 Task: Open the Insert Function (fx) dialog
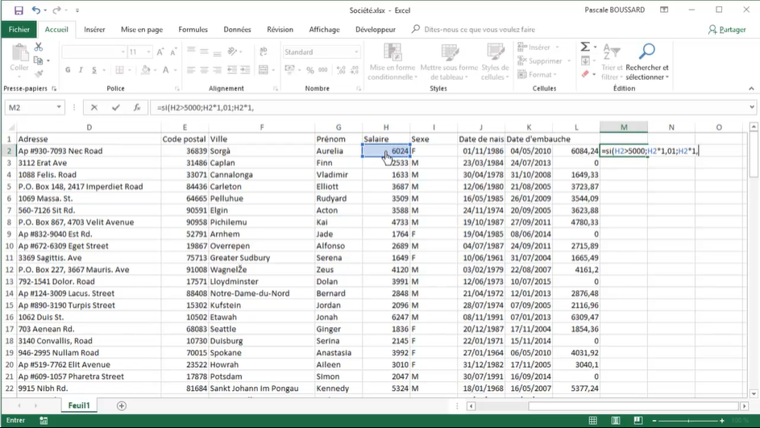(x=137, y=107)
